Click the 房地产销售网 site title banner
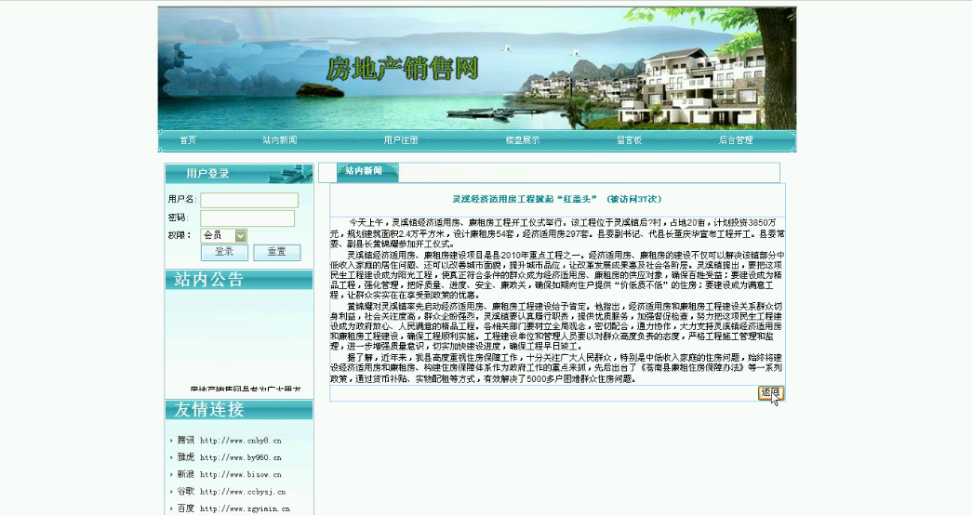Screen dimensions: 972x515 tap(403, 68)
